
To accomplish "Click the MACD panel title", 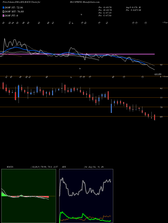I will click(10, 167).
